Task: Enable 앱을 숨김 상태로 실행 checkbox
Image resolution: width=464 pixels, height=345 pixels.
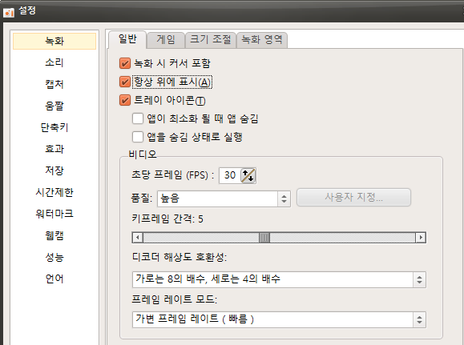Action: (138, 137)
